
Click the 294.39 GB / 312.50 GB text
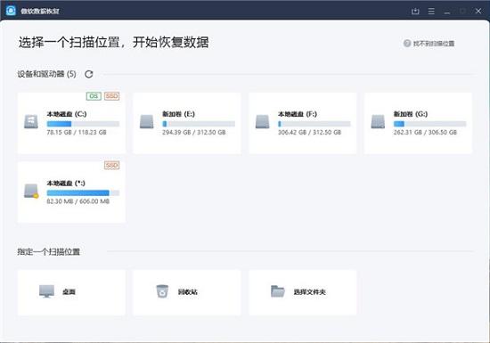coord(193,133)
